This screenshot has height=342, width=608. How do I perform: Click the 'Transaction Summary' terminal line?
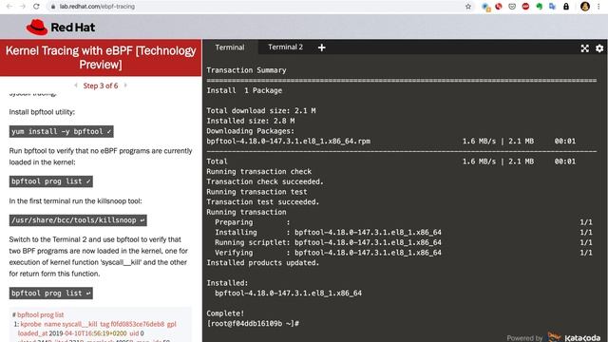(x=246, y=70)
